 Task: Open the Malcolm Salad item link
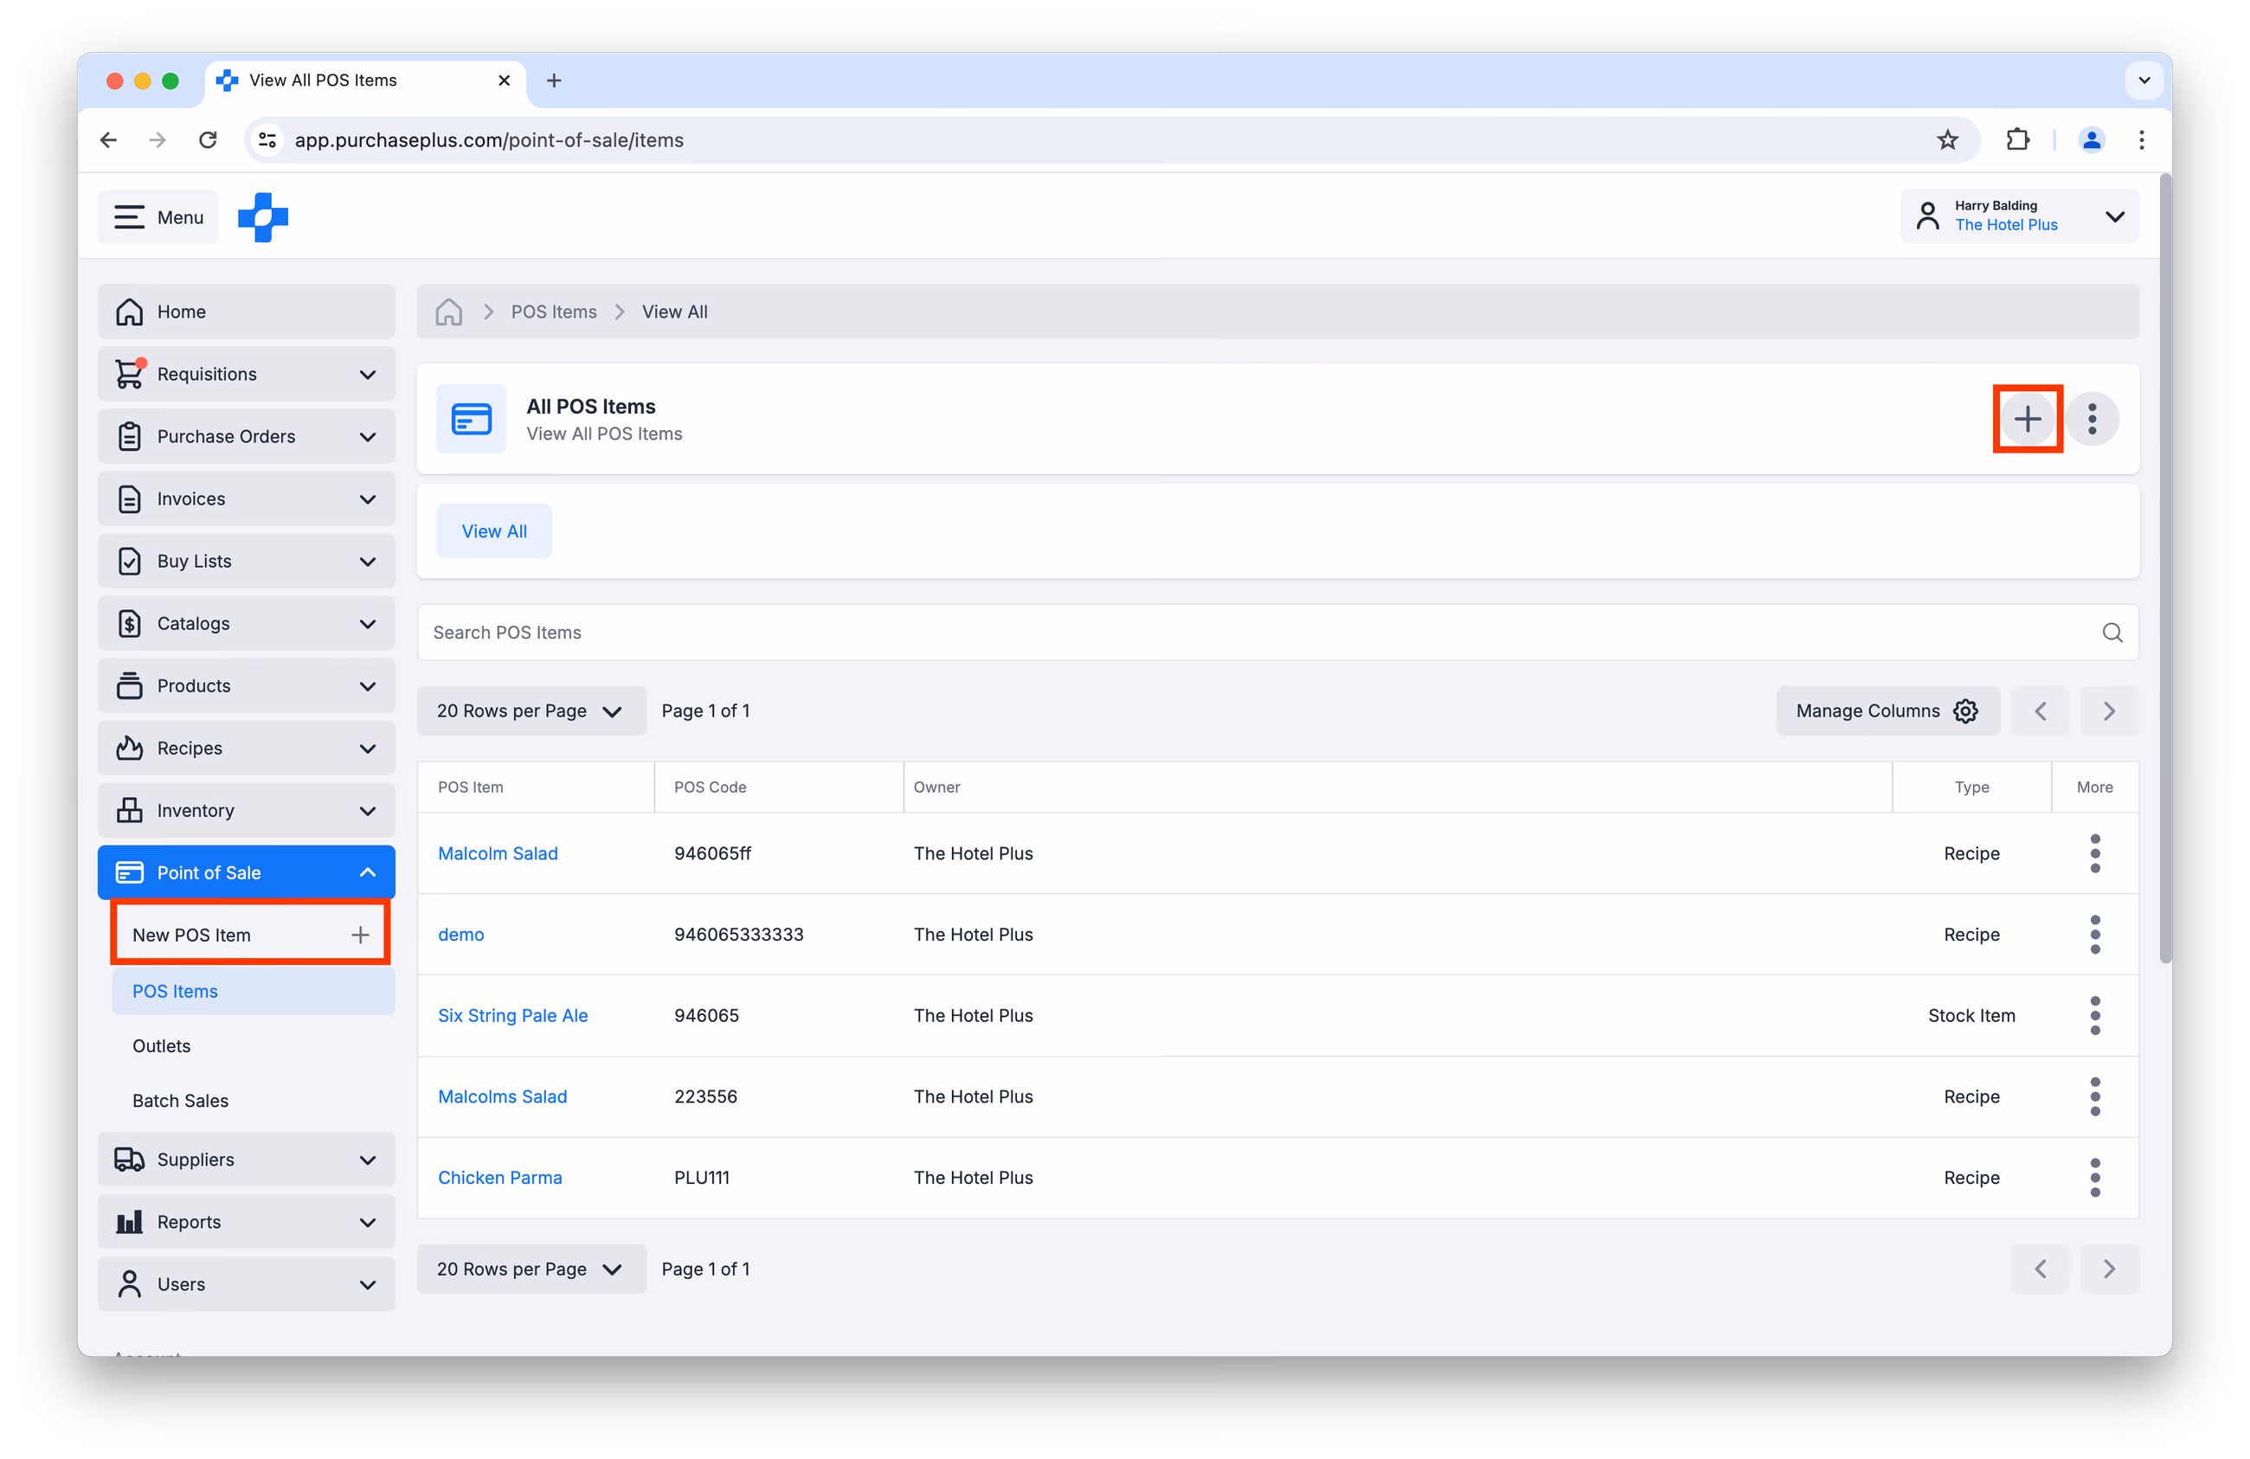(x=498, y=854)
